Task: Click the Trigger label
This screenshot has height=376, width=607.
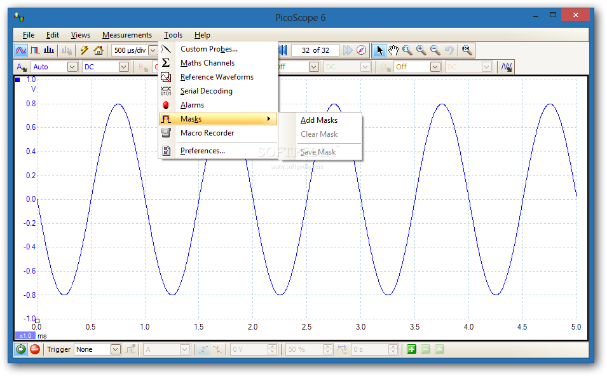Action: click(x=59, y=349)
